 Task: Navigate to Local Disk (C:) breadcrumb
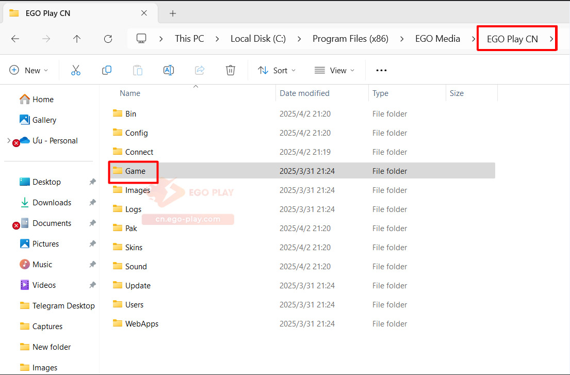[258, 39]
